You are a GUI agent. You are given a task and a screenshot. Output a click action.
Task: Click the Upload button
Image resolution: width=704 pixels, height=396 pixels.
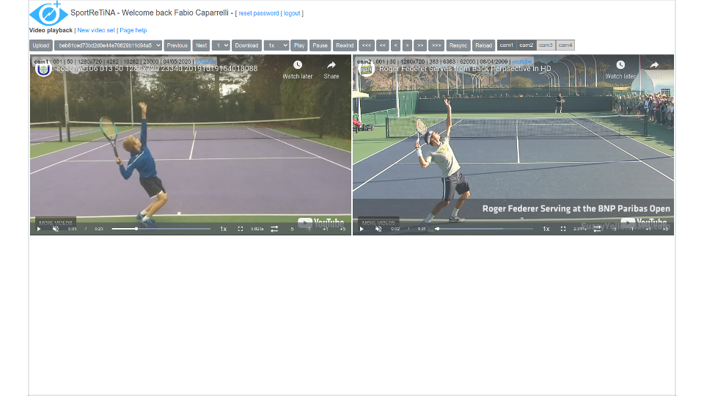click(x=41, y=45)
